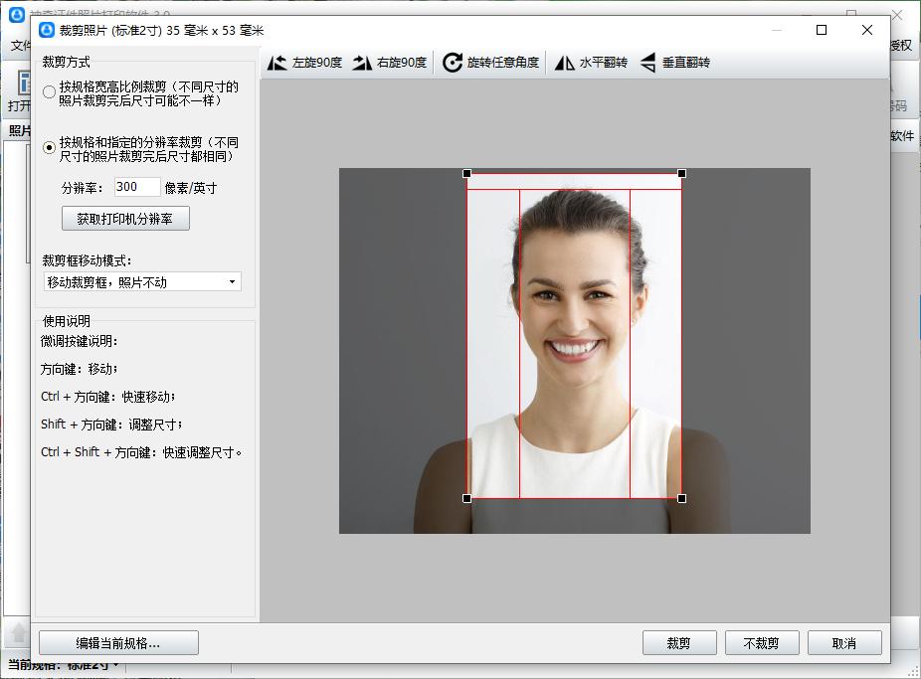Grab the bottom-right crop handle
Image resolution: width=921 pixels, height=679 pixels.
click(x=681, y=498)
